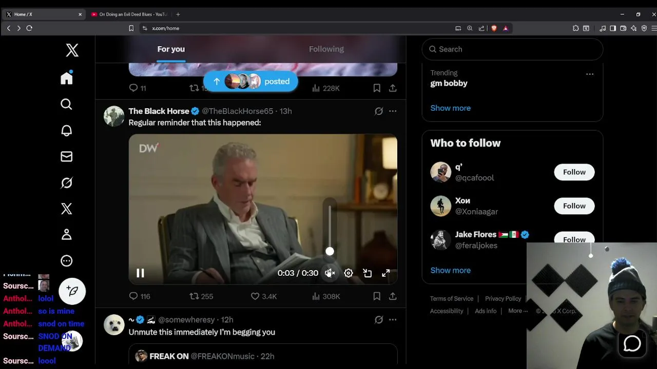Click the compose post feather button
Screen dimensions: 657x369
tap(72, 291)
